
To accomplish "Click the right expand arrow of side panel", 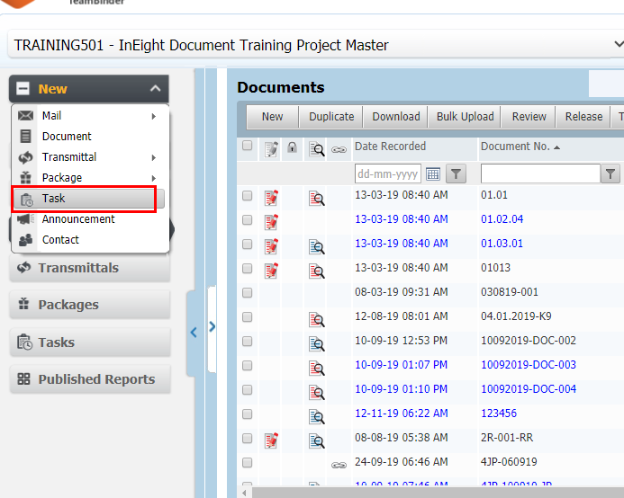I will pos(213,326).
